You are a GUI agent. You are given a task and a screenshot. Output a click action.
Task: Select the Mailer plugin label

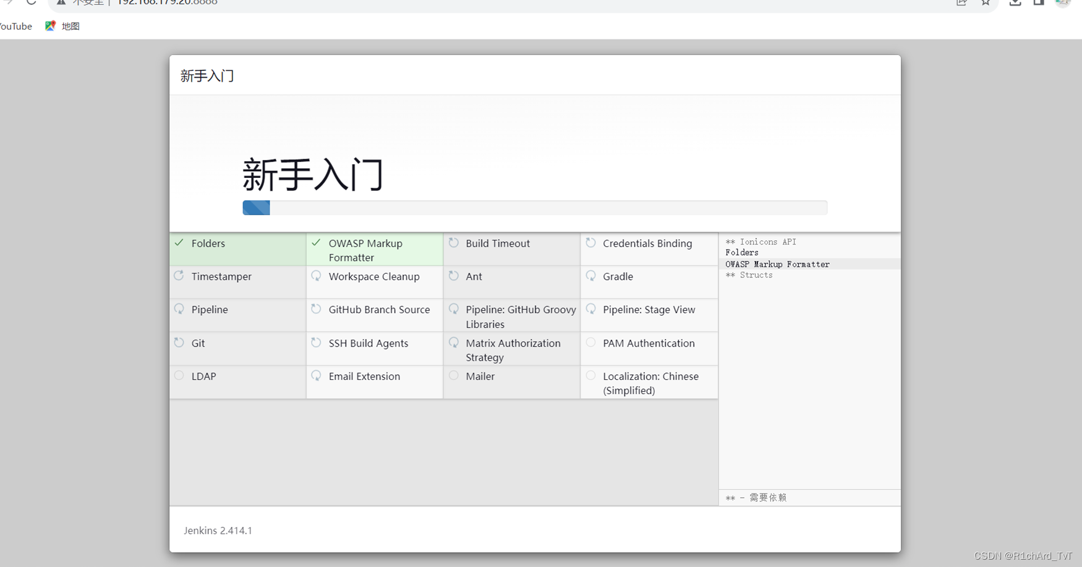pyautogui.click(x=480, y=376)
